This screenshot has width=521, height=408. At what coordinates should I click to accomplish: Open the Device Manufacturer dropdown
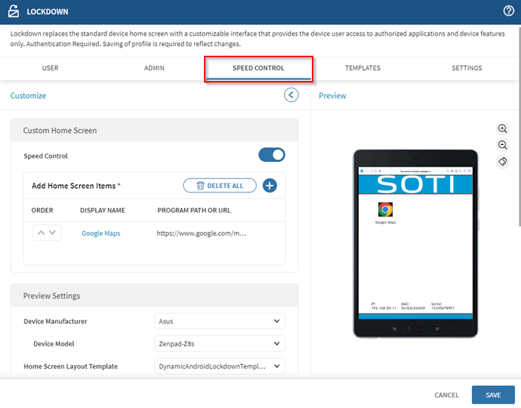click(x=220, y=321)
